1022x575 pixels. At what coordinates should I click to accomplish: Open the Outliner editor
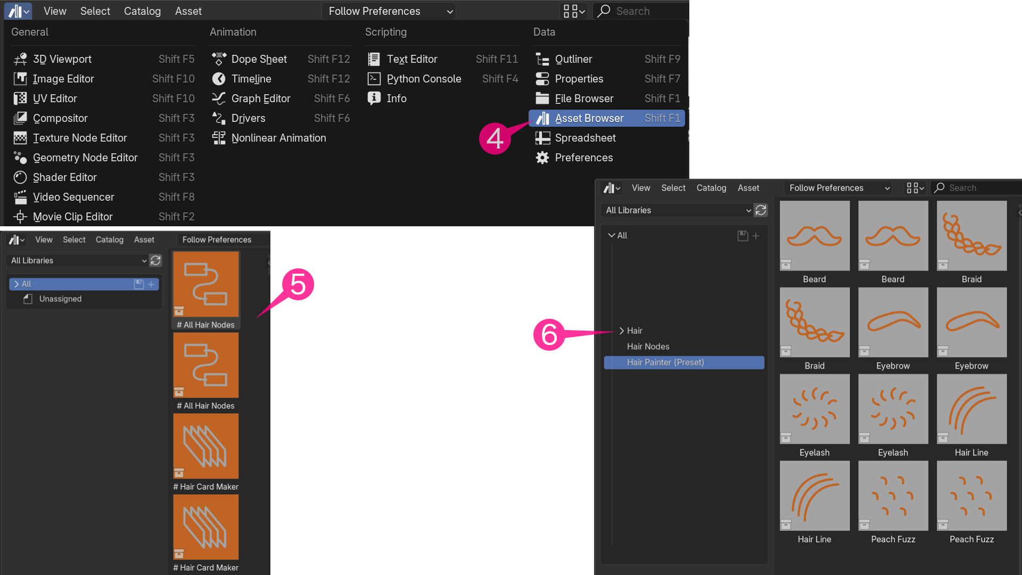[x=607, y=59]
